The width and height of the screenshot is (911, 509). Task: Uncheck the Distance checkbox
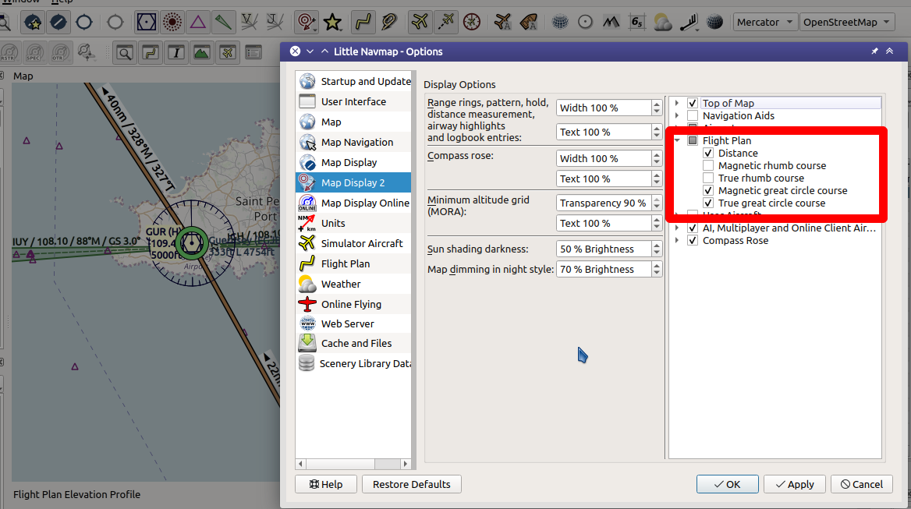coord(708,154)
